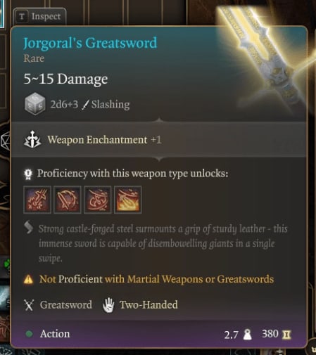Click the Inspect button at top
Viewport: 316px width, 355px height.
tap(40, 16)
